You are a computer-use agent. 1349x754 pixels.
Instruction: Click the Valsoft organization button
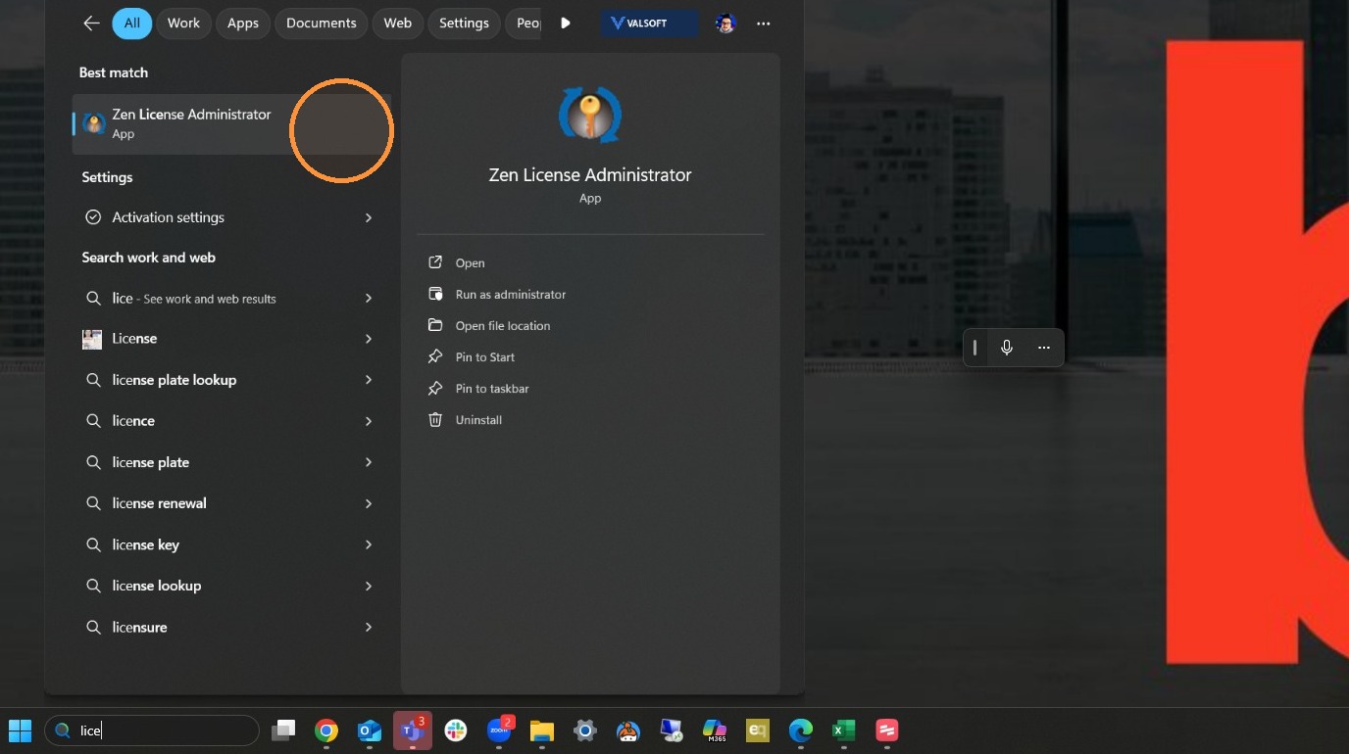click(649, 24)
